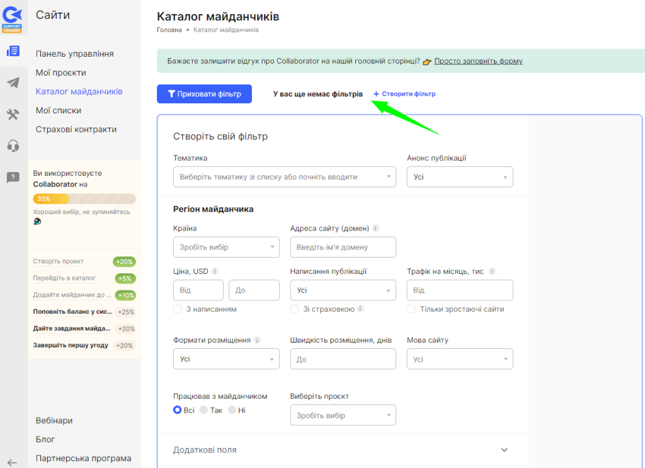Open the Тематика dropdown
645x468 pixels.
pyautogui.click(x=284, y=177)
